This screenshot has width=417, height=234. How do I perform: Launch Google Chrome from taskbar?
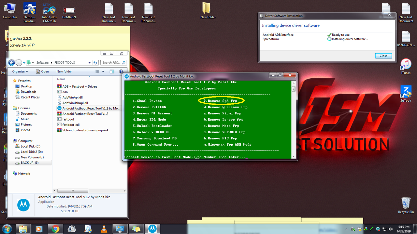tap(55, 229)
